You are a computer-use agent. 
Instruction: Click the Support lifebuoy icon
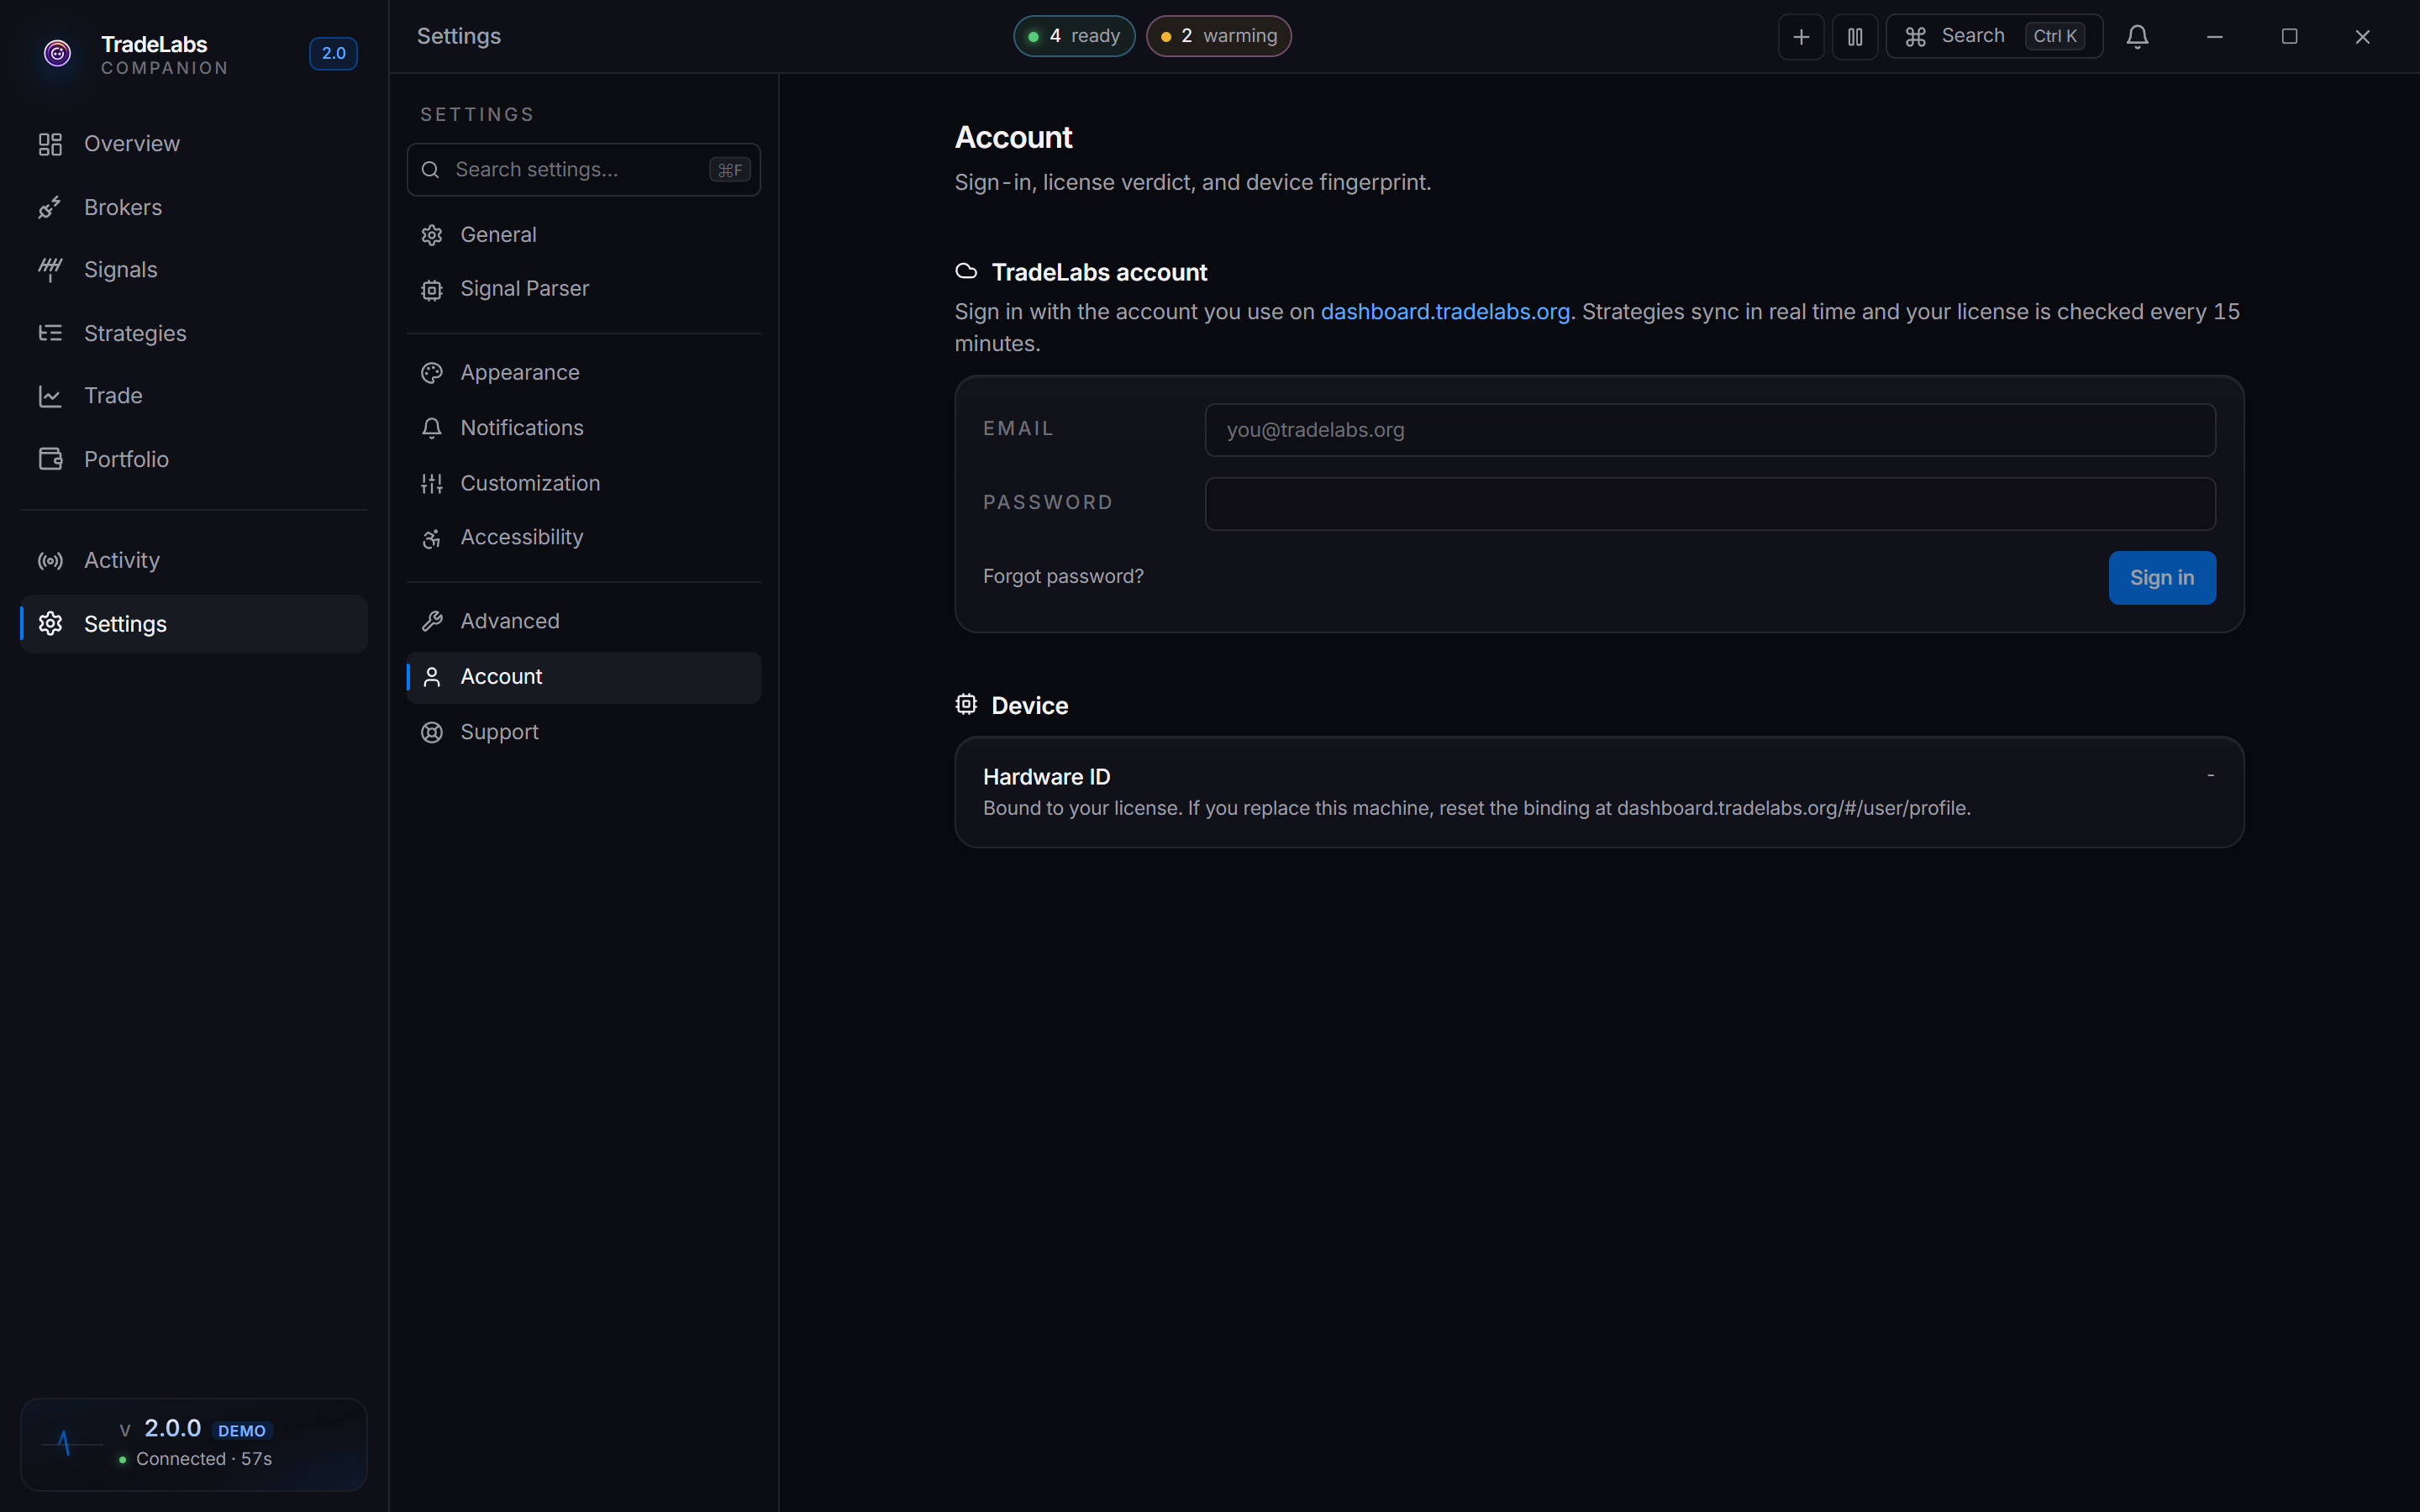(432, 732)
